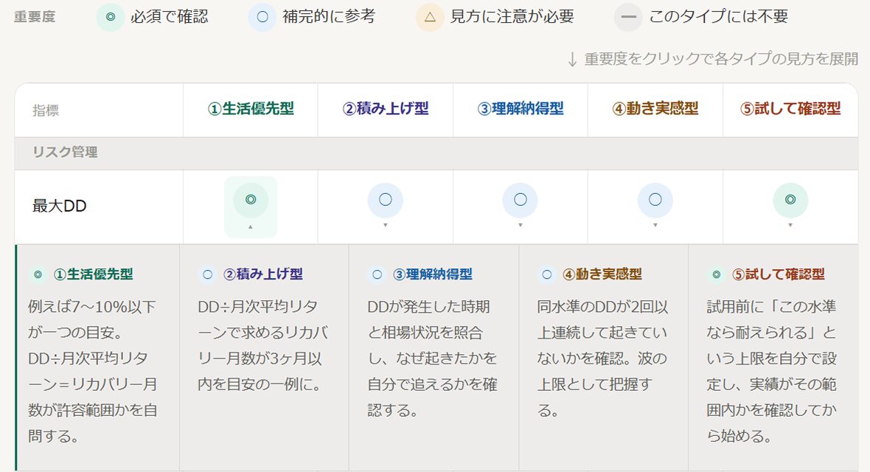Click the circle icon beside ③理解納得型 detail heading
This screenshot has height=472, width=870.
pyautogui.click(x=377, y=274)
